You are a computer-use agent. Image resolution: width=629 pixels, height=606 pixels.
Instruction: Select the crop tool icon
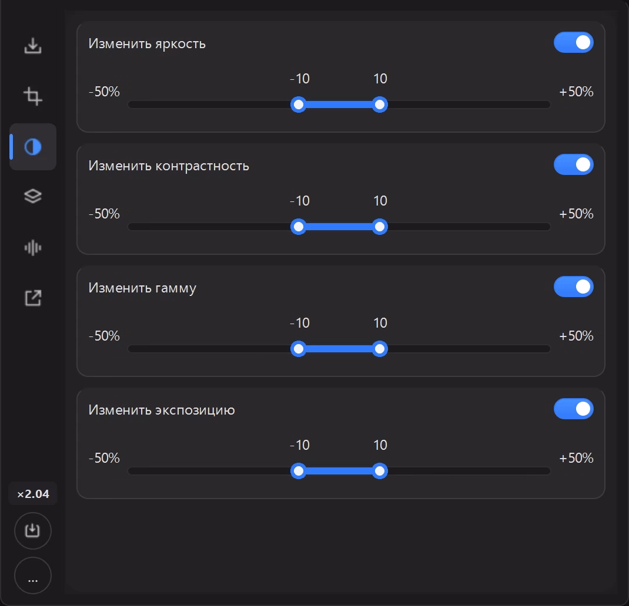point(33,96)
